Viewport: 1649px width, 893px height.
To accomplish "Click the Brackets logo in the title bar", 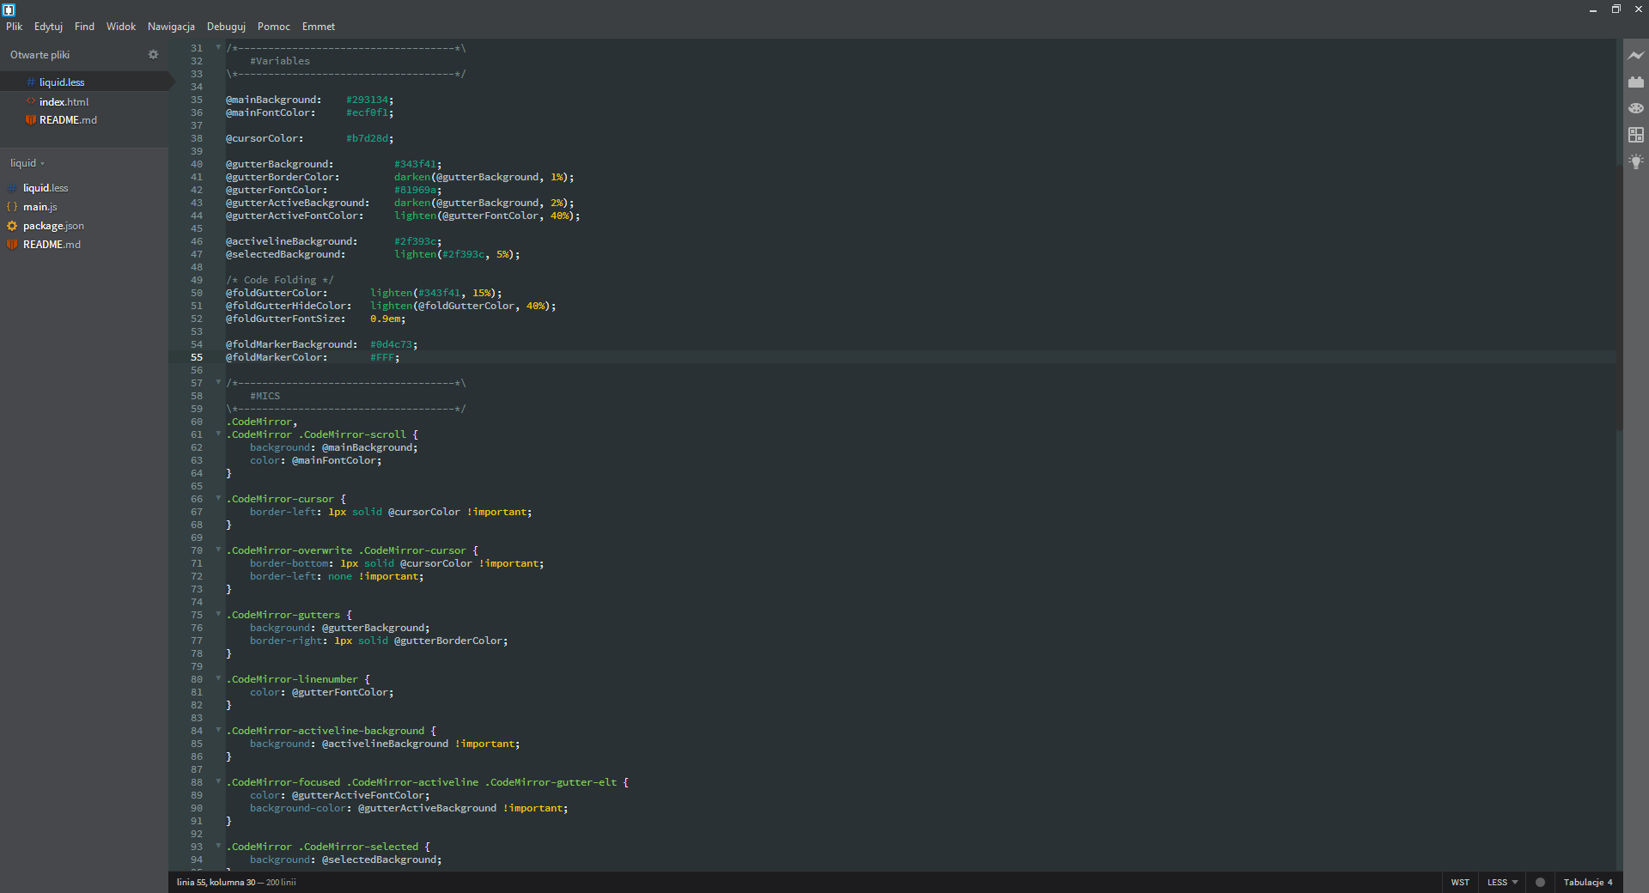I will click(9, 9).
